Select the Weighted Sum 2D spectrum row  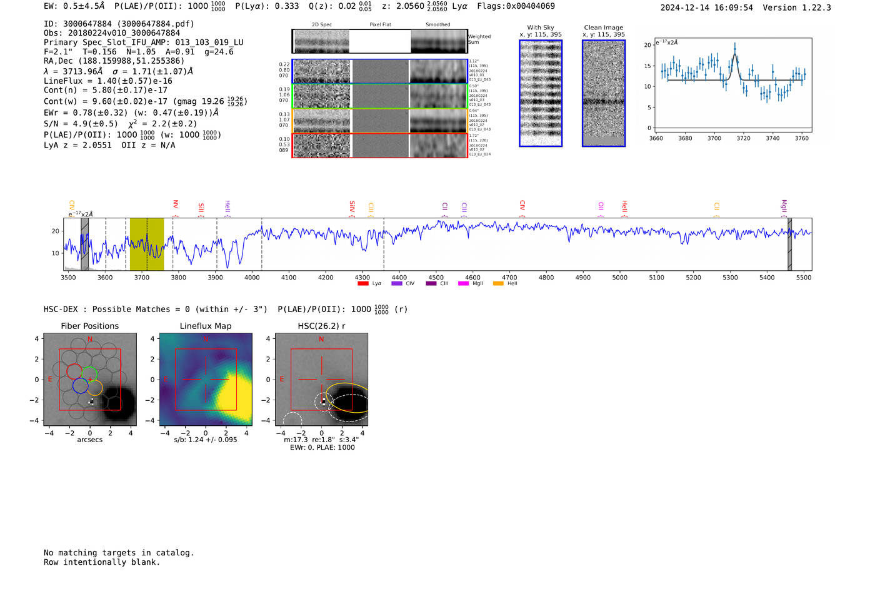click(x=380, y=41)
